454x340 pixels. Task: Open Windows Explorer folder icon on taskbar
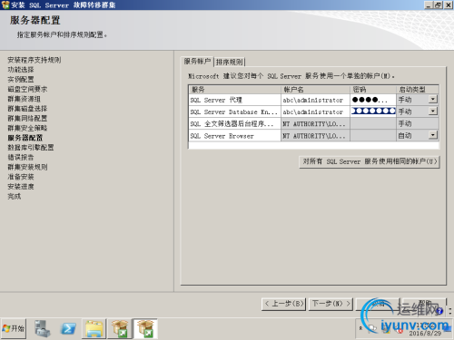point(94,328)
